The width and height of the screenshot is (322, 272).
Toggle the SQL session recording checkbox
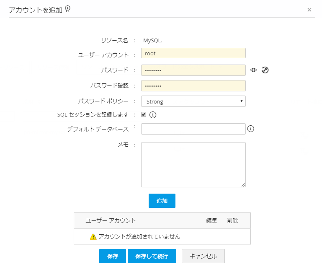144,114
